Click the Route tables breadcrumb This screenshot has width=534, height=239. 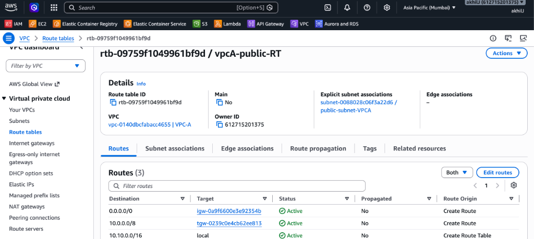coord(58,38)
